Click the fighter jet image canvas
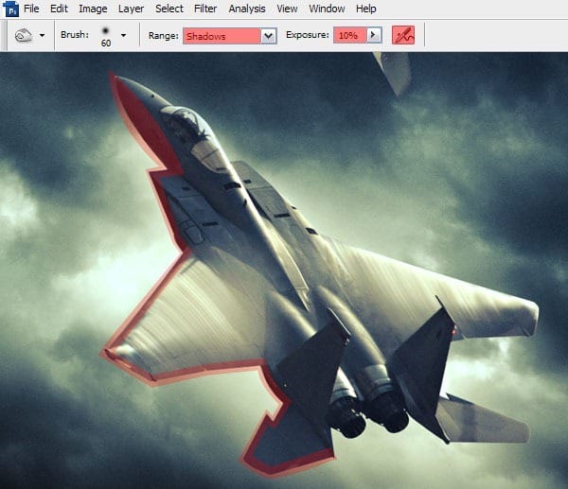The image size is (568, 489). pyautogui.click(x=284, y=271)
